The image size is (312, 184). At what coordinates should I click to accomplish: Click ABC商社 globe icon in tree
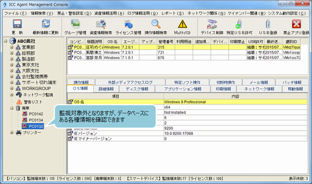pyautogui.click(x=13, y=41)
